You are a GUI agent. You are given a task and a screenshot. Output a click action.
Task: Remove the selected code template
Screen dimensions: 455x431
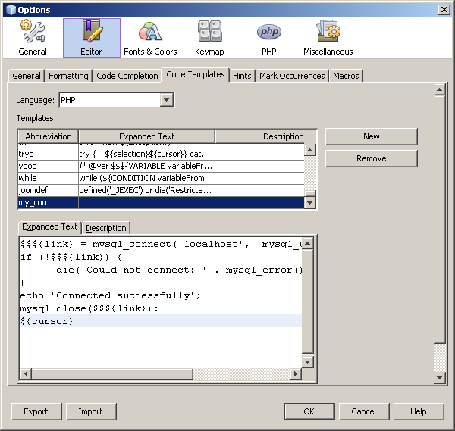371,158
